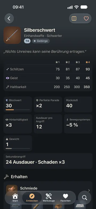This screenshot has height=209, width=96.
Task: Tap the Geist eye icon
Action: pyautogui.click(x=7, y=78)
